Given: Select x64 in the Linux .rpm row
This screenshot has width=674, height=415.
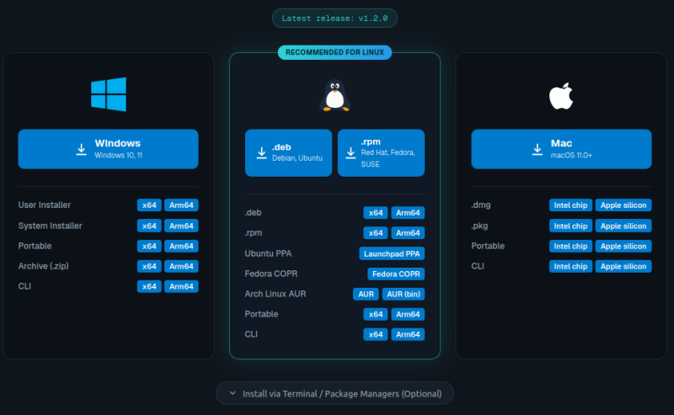Looking at the screenshot, I should 376,233.
